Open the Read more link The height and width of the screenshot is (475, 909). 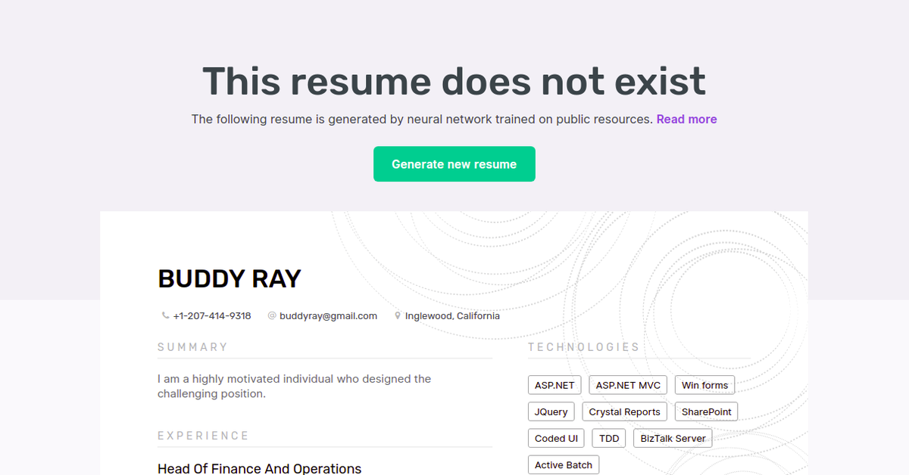pos(686,120)
